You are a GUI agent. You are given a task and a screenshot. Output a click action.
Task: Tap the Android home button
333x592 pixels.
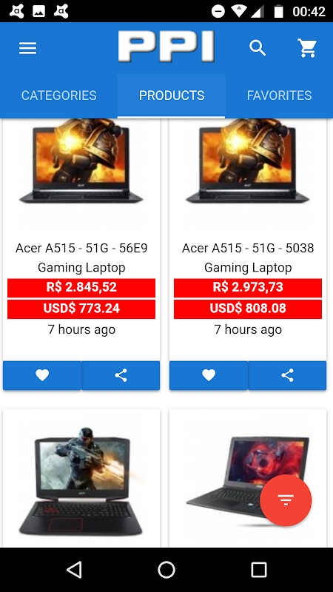click(x=166, y=569)
